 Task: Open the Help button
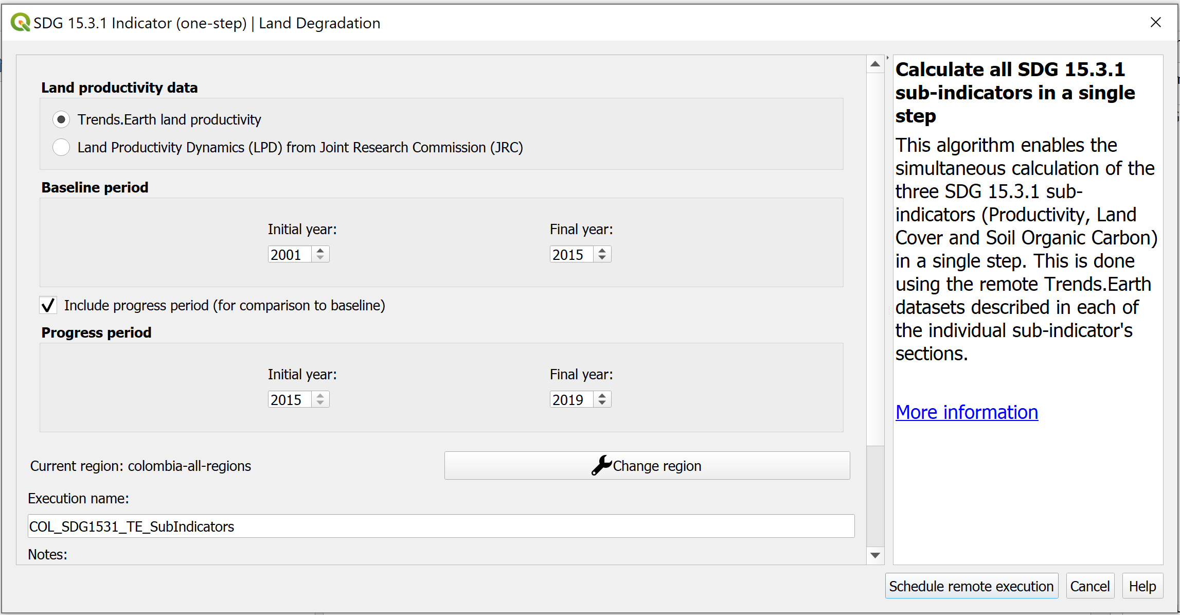coord(1142,586)
